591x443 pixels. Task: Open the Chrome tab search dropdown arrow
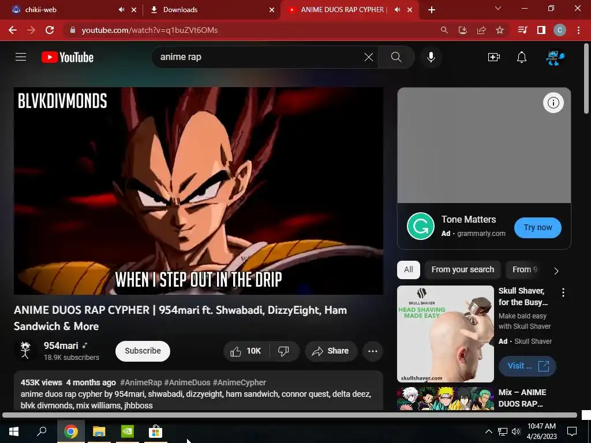(x=498, y=8)
